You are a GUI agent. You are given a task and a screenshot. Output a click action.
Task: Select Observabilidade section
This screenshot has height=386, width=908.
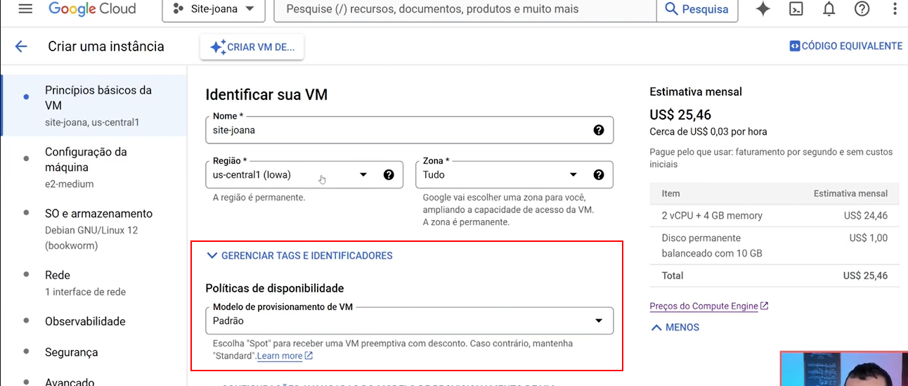(94, 321)
